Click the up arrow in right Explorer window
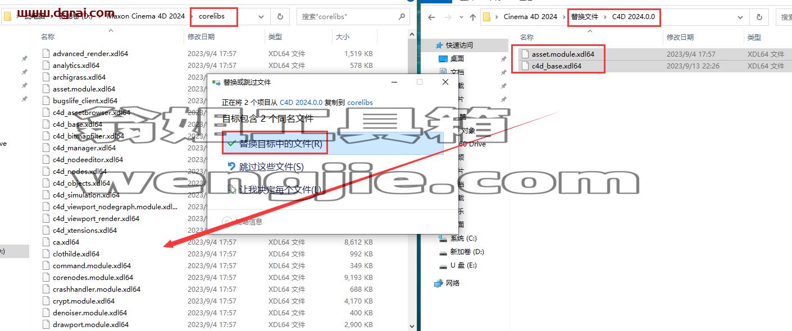Image resolution: width=792 pixels, height=331 pixels. pyautogui.click(x=472, y=17)
